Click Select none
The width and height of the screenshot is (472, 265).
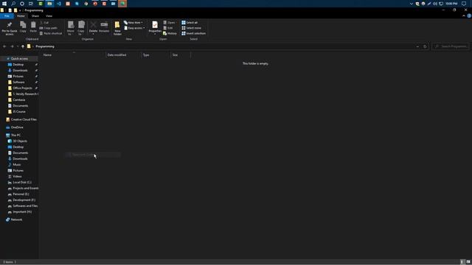click(191, 28)
